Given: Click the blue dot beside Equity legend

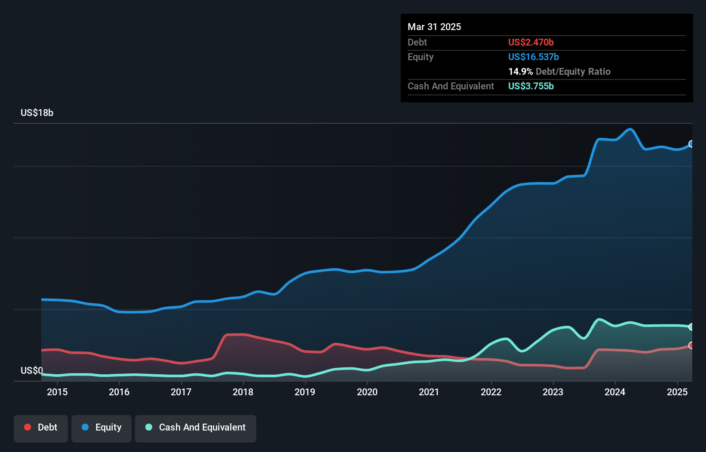Looking at the screenshot, I should pos(85,427).
